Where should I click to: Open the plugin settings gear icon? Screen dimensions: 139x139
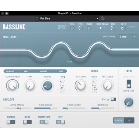tap(103, 18)
